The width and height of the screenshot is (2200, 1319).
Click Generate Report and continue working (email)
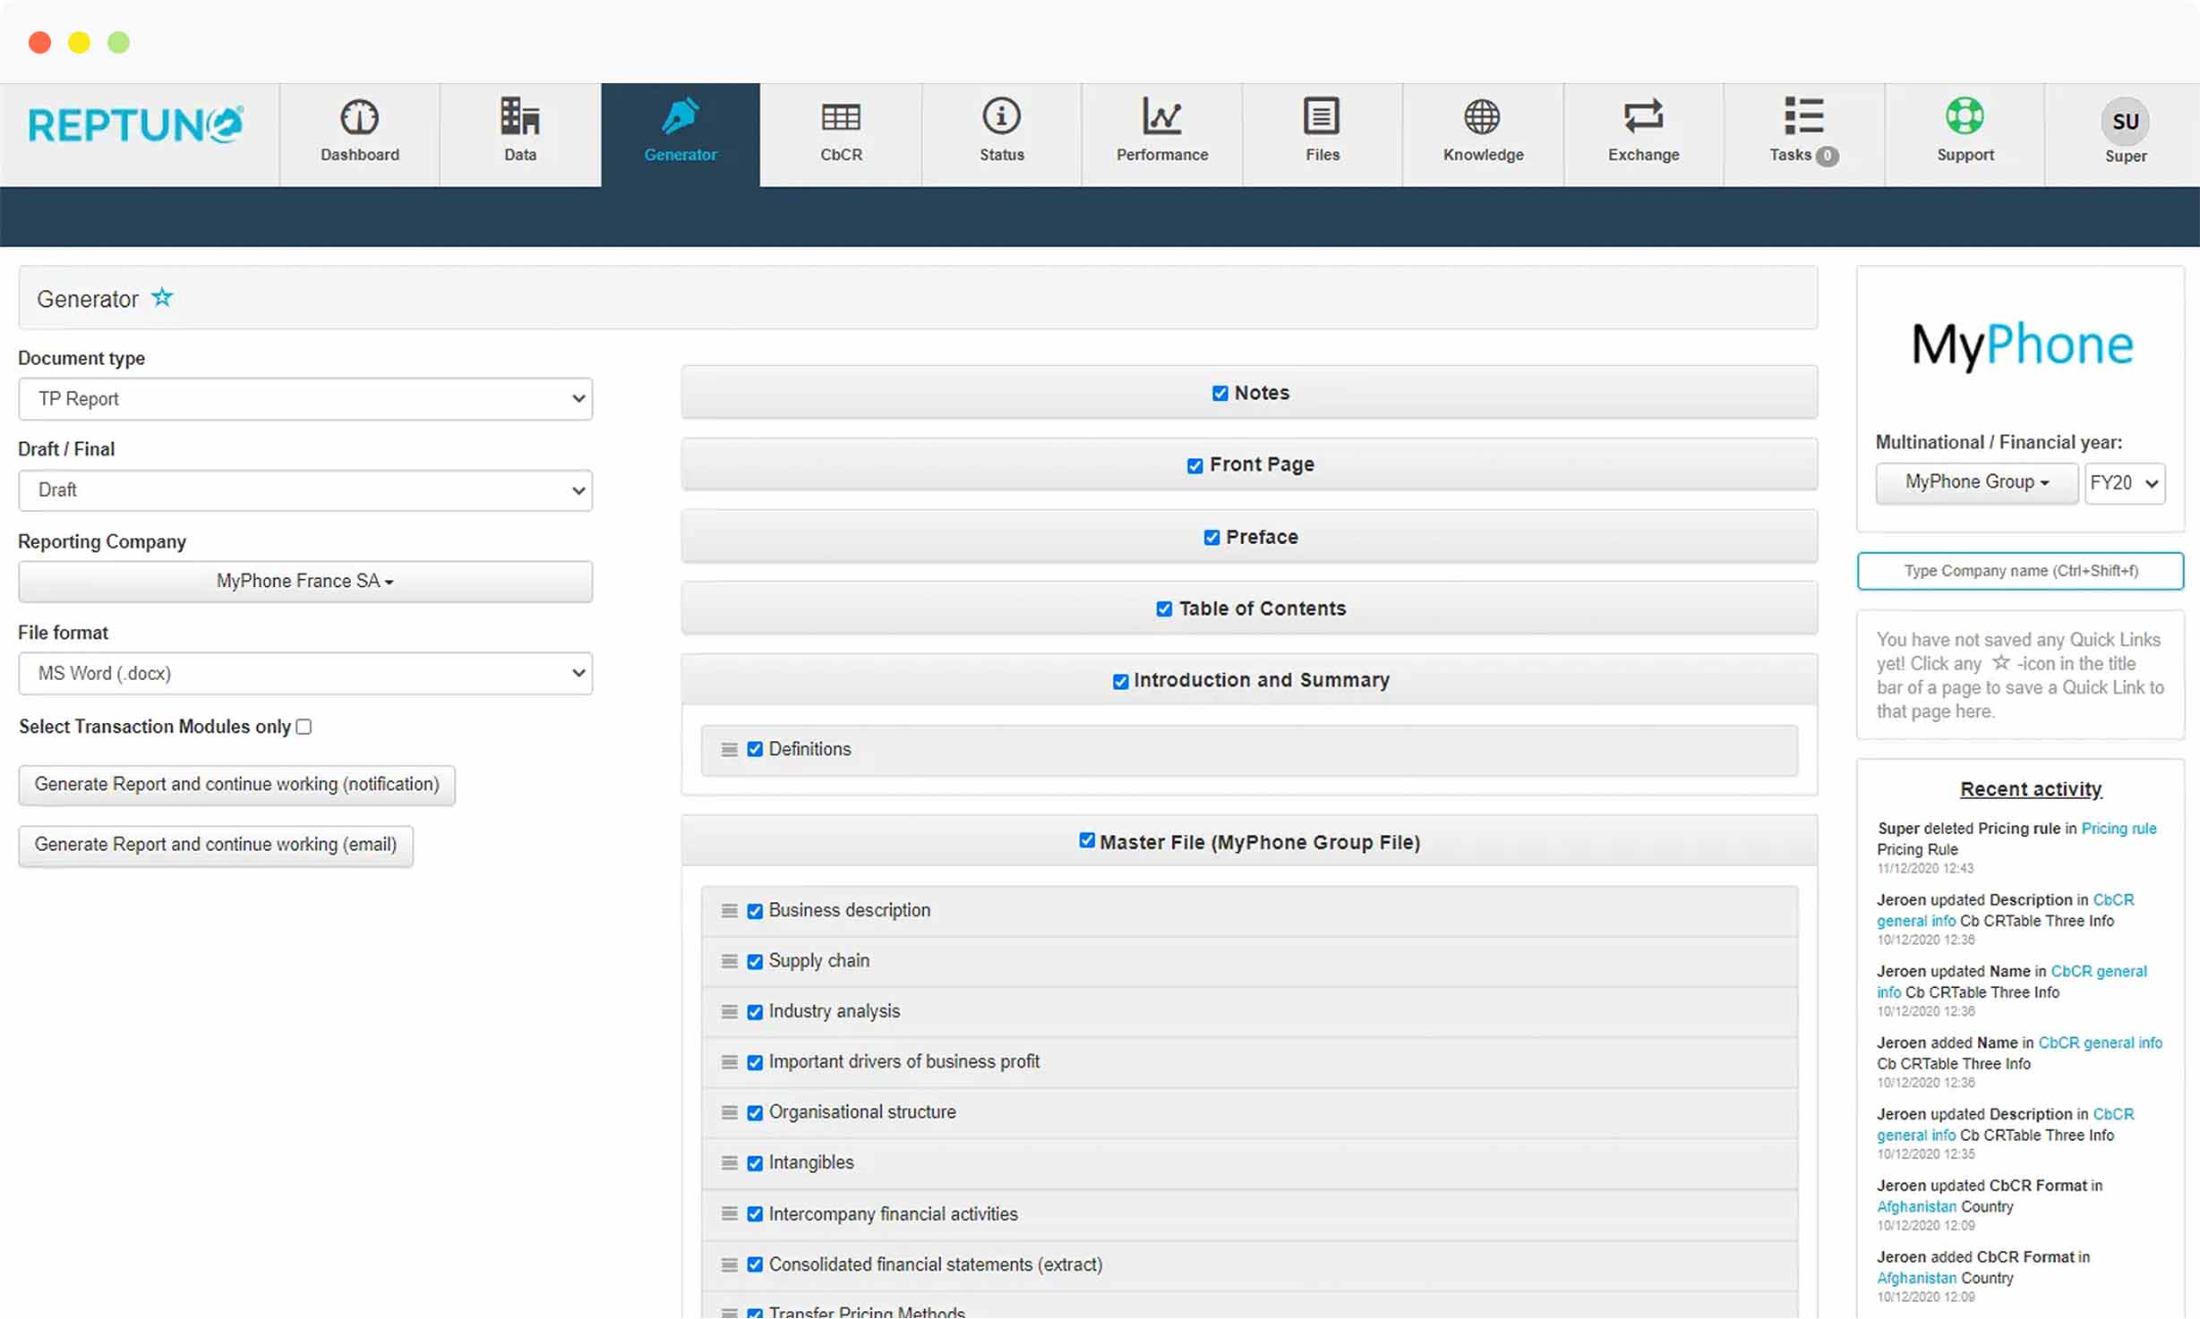click(215, 844)
